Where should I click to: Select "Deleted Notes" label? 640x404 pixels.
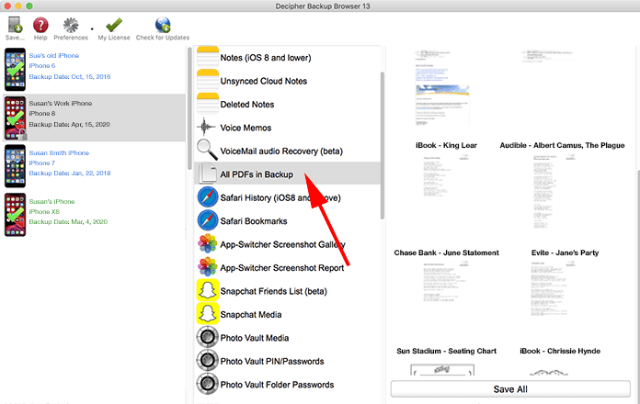[x=247, y=105]
